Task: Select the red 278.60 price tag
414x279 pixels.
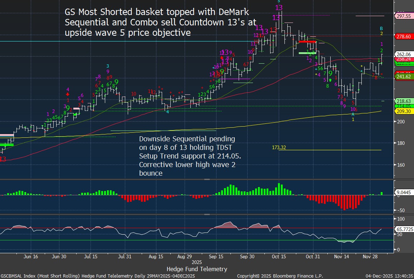Action: point(403,36)
